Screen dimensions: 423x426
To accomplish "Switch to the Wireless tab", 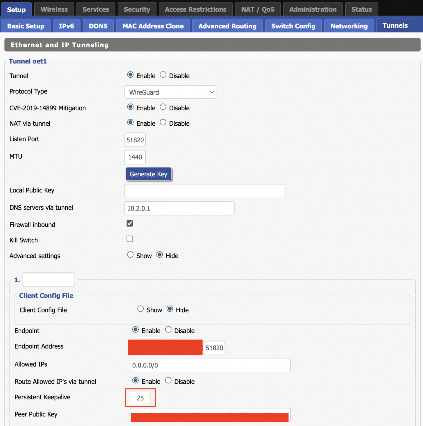I will 54,9.
